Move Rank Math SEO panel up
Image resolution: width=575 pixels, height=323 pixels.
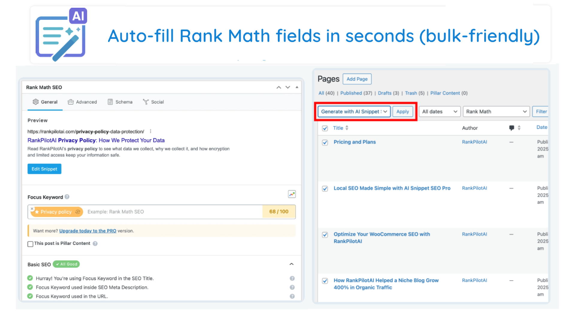click(x=279, y=87)
